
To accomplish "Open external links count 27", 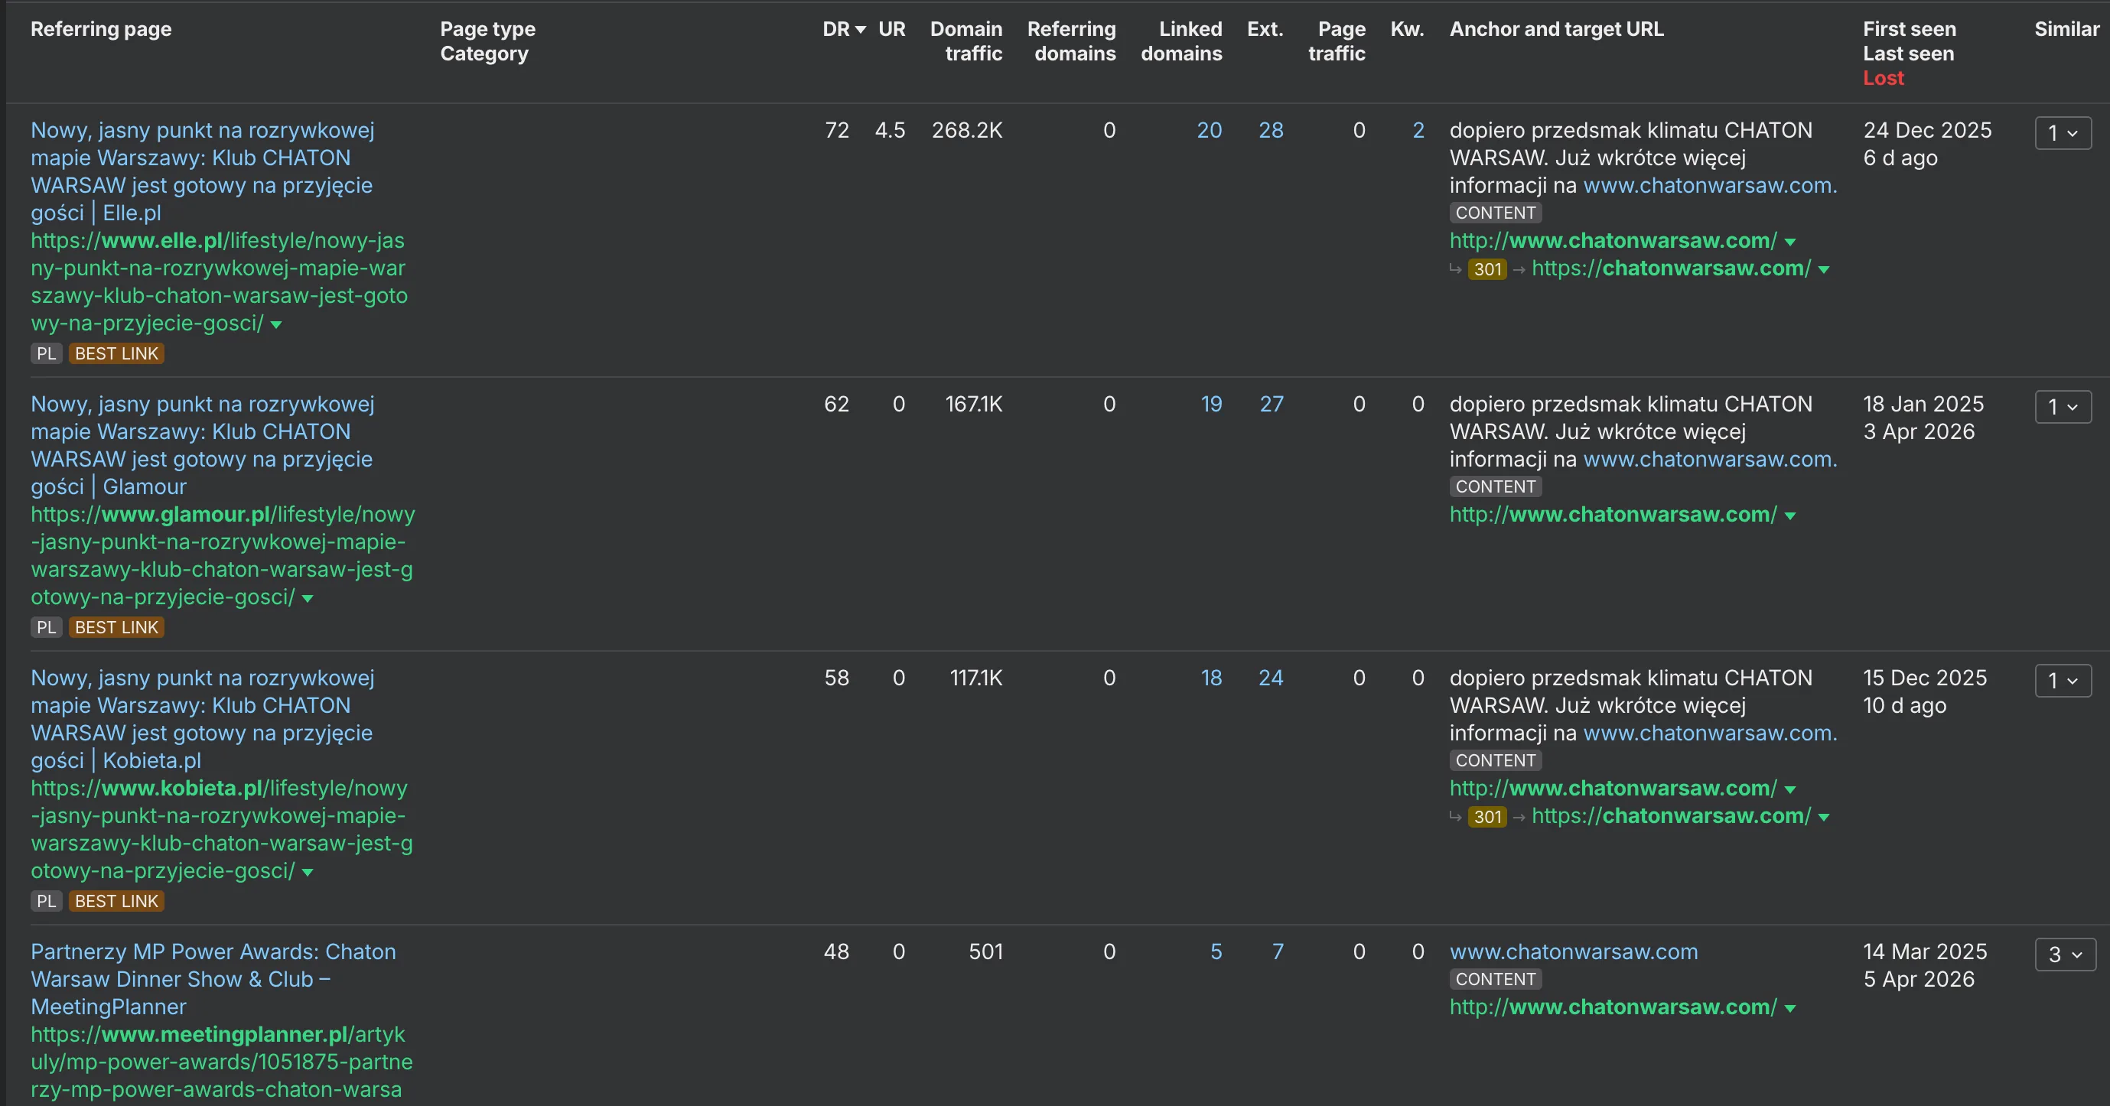I will tap(1272, 404).
